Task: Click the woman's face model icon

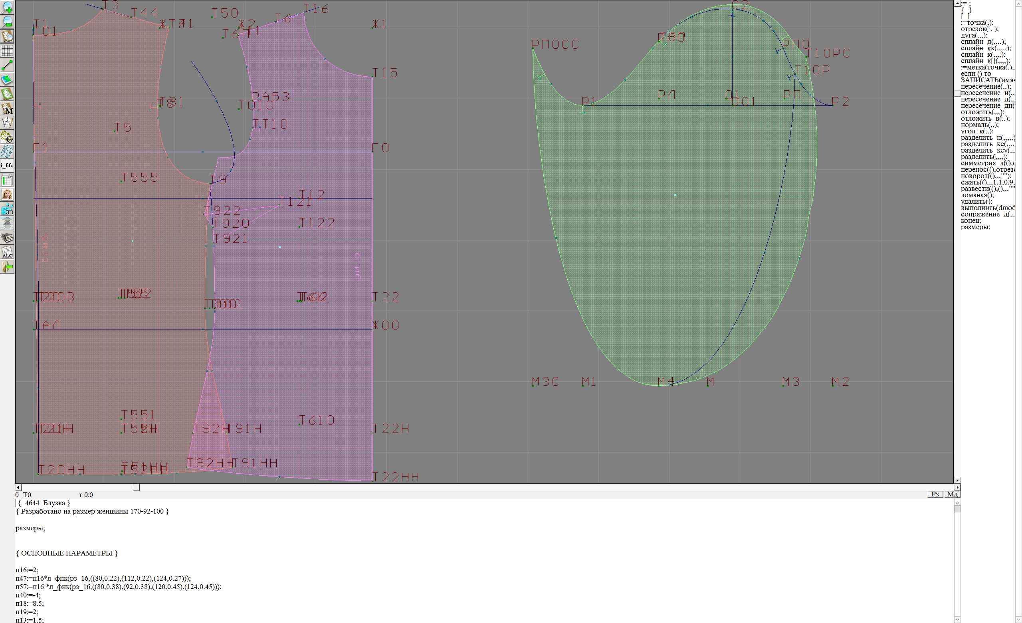Action: tap(8, 194)
